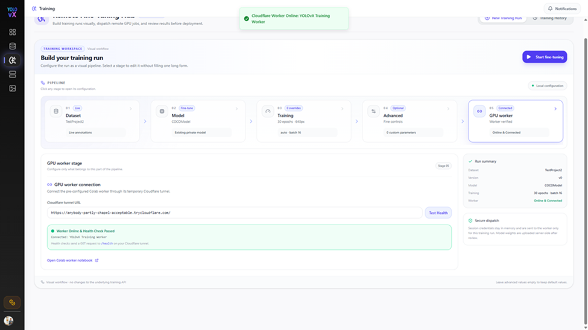This screenshot has width=588, height=330.
Task: Click the auto · batch 16 chip
Action: [x=308, y=132]
